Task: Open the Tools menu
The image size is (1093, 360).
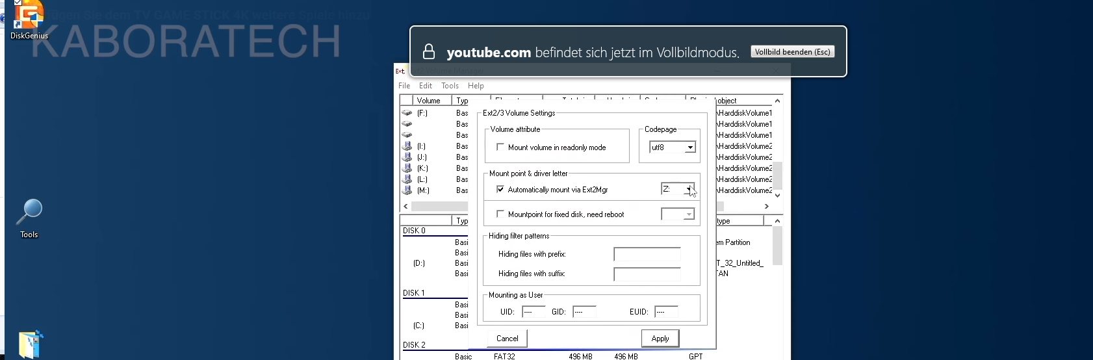Action: (x=450, y=86)
